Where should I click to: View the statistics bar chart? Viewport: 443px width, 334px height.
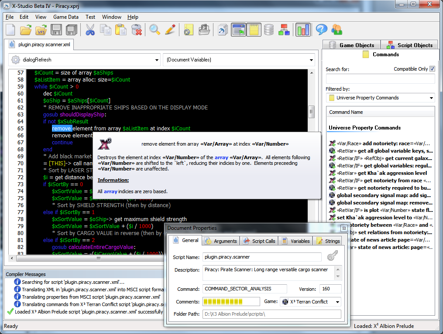click(x=302, y=30)
